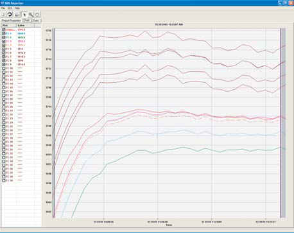Check the last unchecked TC row
Image resolution: width=294 pixels, height=233 pixels.
tap(4, 180)
